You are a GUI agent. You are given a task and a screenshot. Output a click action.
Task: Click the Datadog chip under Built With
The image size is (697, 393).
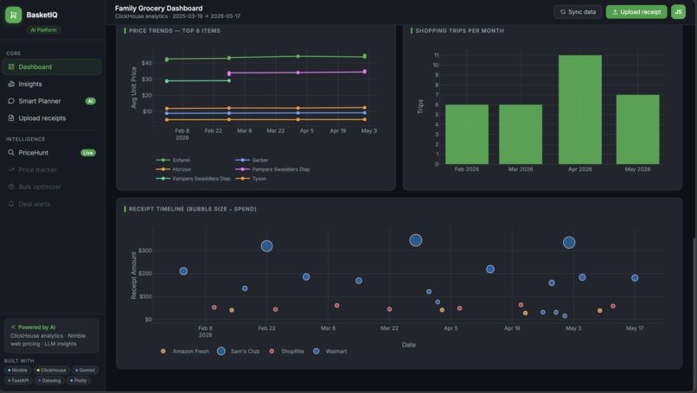point(49,381)
